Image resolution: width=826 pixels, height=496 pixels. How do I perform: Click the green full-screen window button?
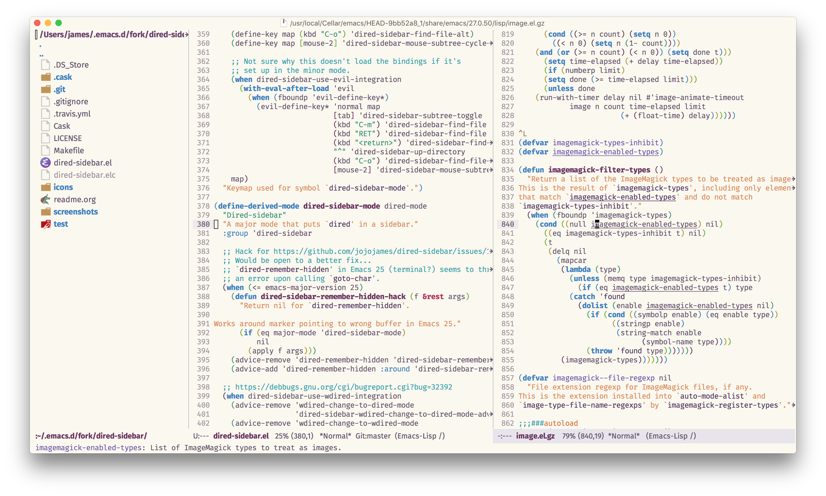59,23
